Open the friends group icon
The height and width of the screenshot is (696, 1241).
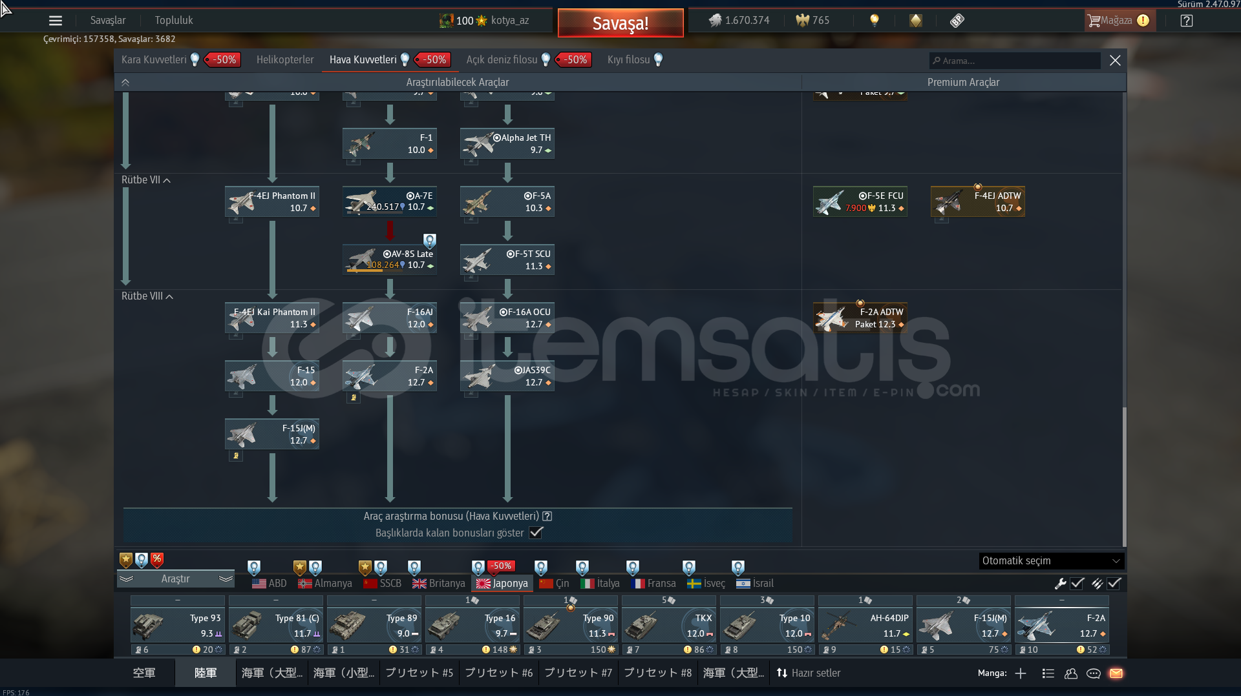(1071, 673)
